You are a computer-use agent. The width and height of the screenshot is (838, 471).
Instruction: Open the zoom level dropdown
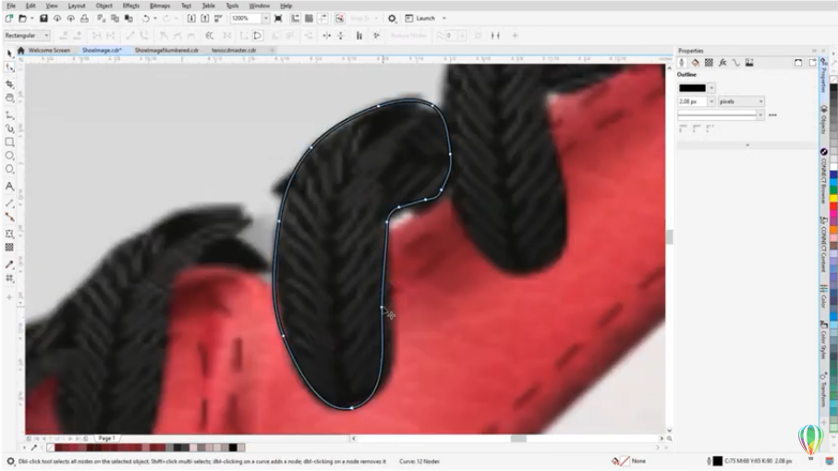[x=265, y=18]
